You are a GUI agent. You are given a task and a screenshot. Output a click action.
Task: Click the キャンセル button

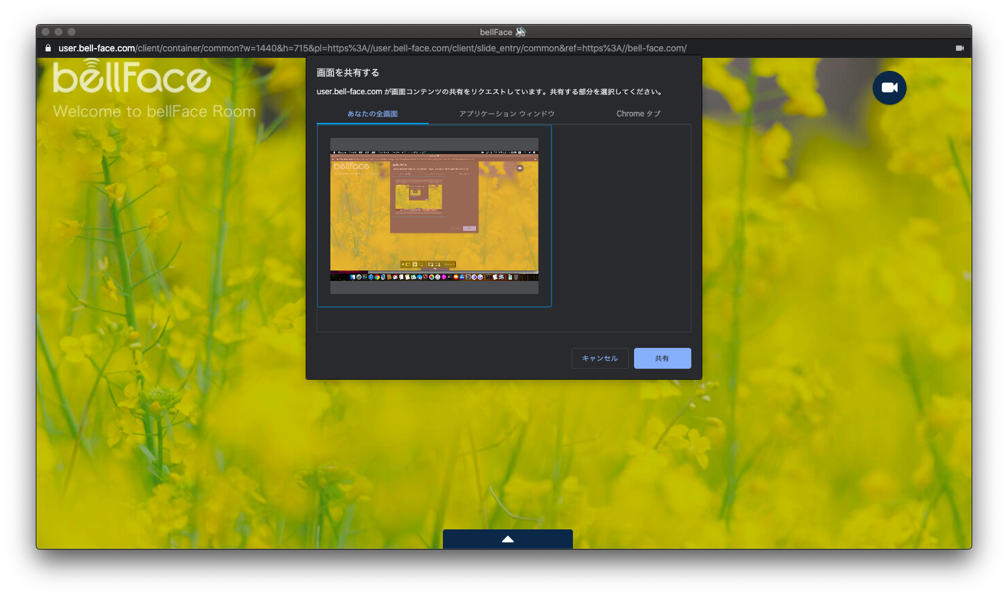[600, 358]
